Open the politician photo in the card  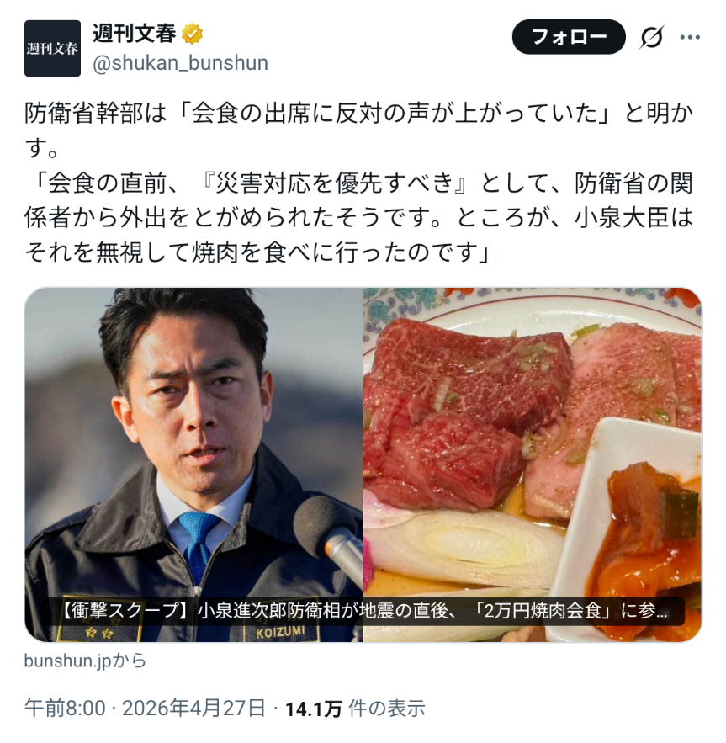point(193,464)
